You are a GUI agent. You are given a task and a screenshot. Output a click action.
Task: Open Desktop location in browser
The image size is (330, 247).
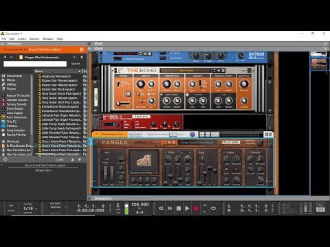click(x=12, y=126)
